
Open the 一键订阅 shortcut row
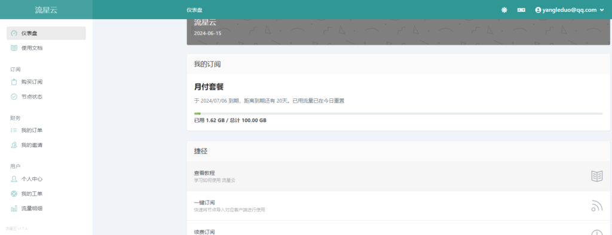coord(399,206)
